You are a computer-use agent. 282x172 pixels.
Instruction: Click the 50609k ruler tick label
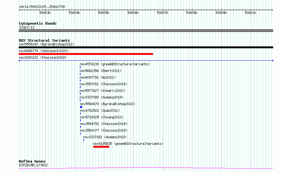click(x=221, y=13)
